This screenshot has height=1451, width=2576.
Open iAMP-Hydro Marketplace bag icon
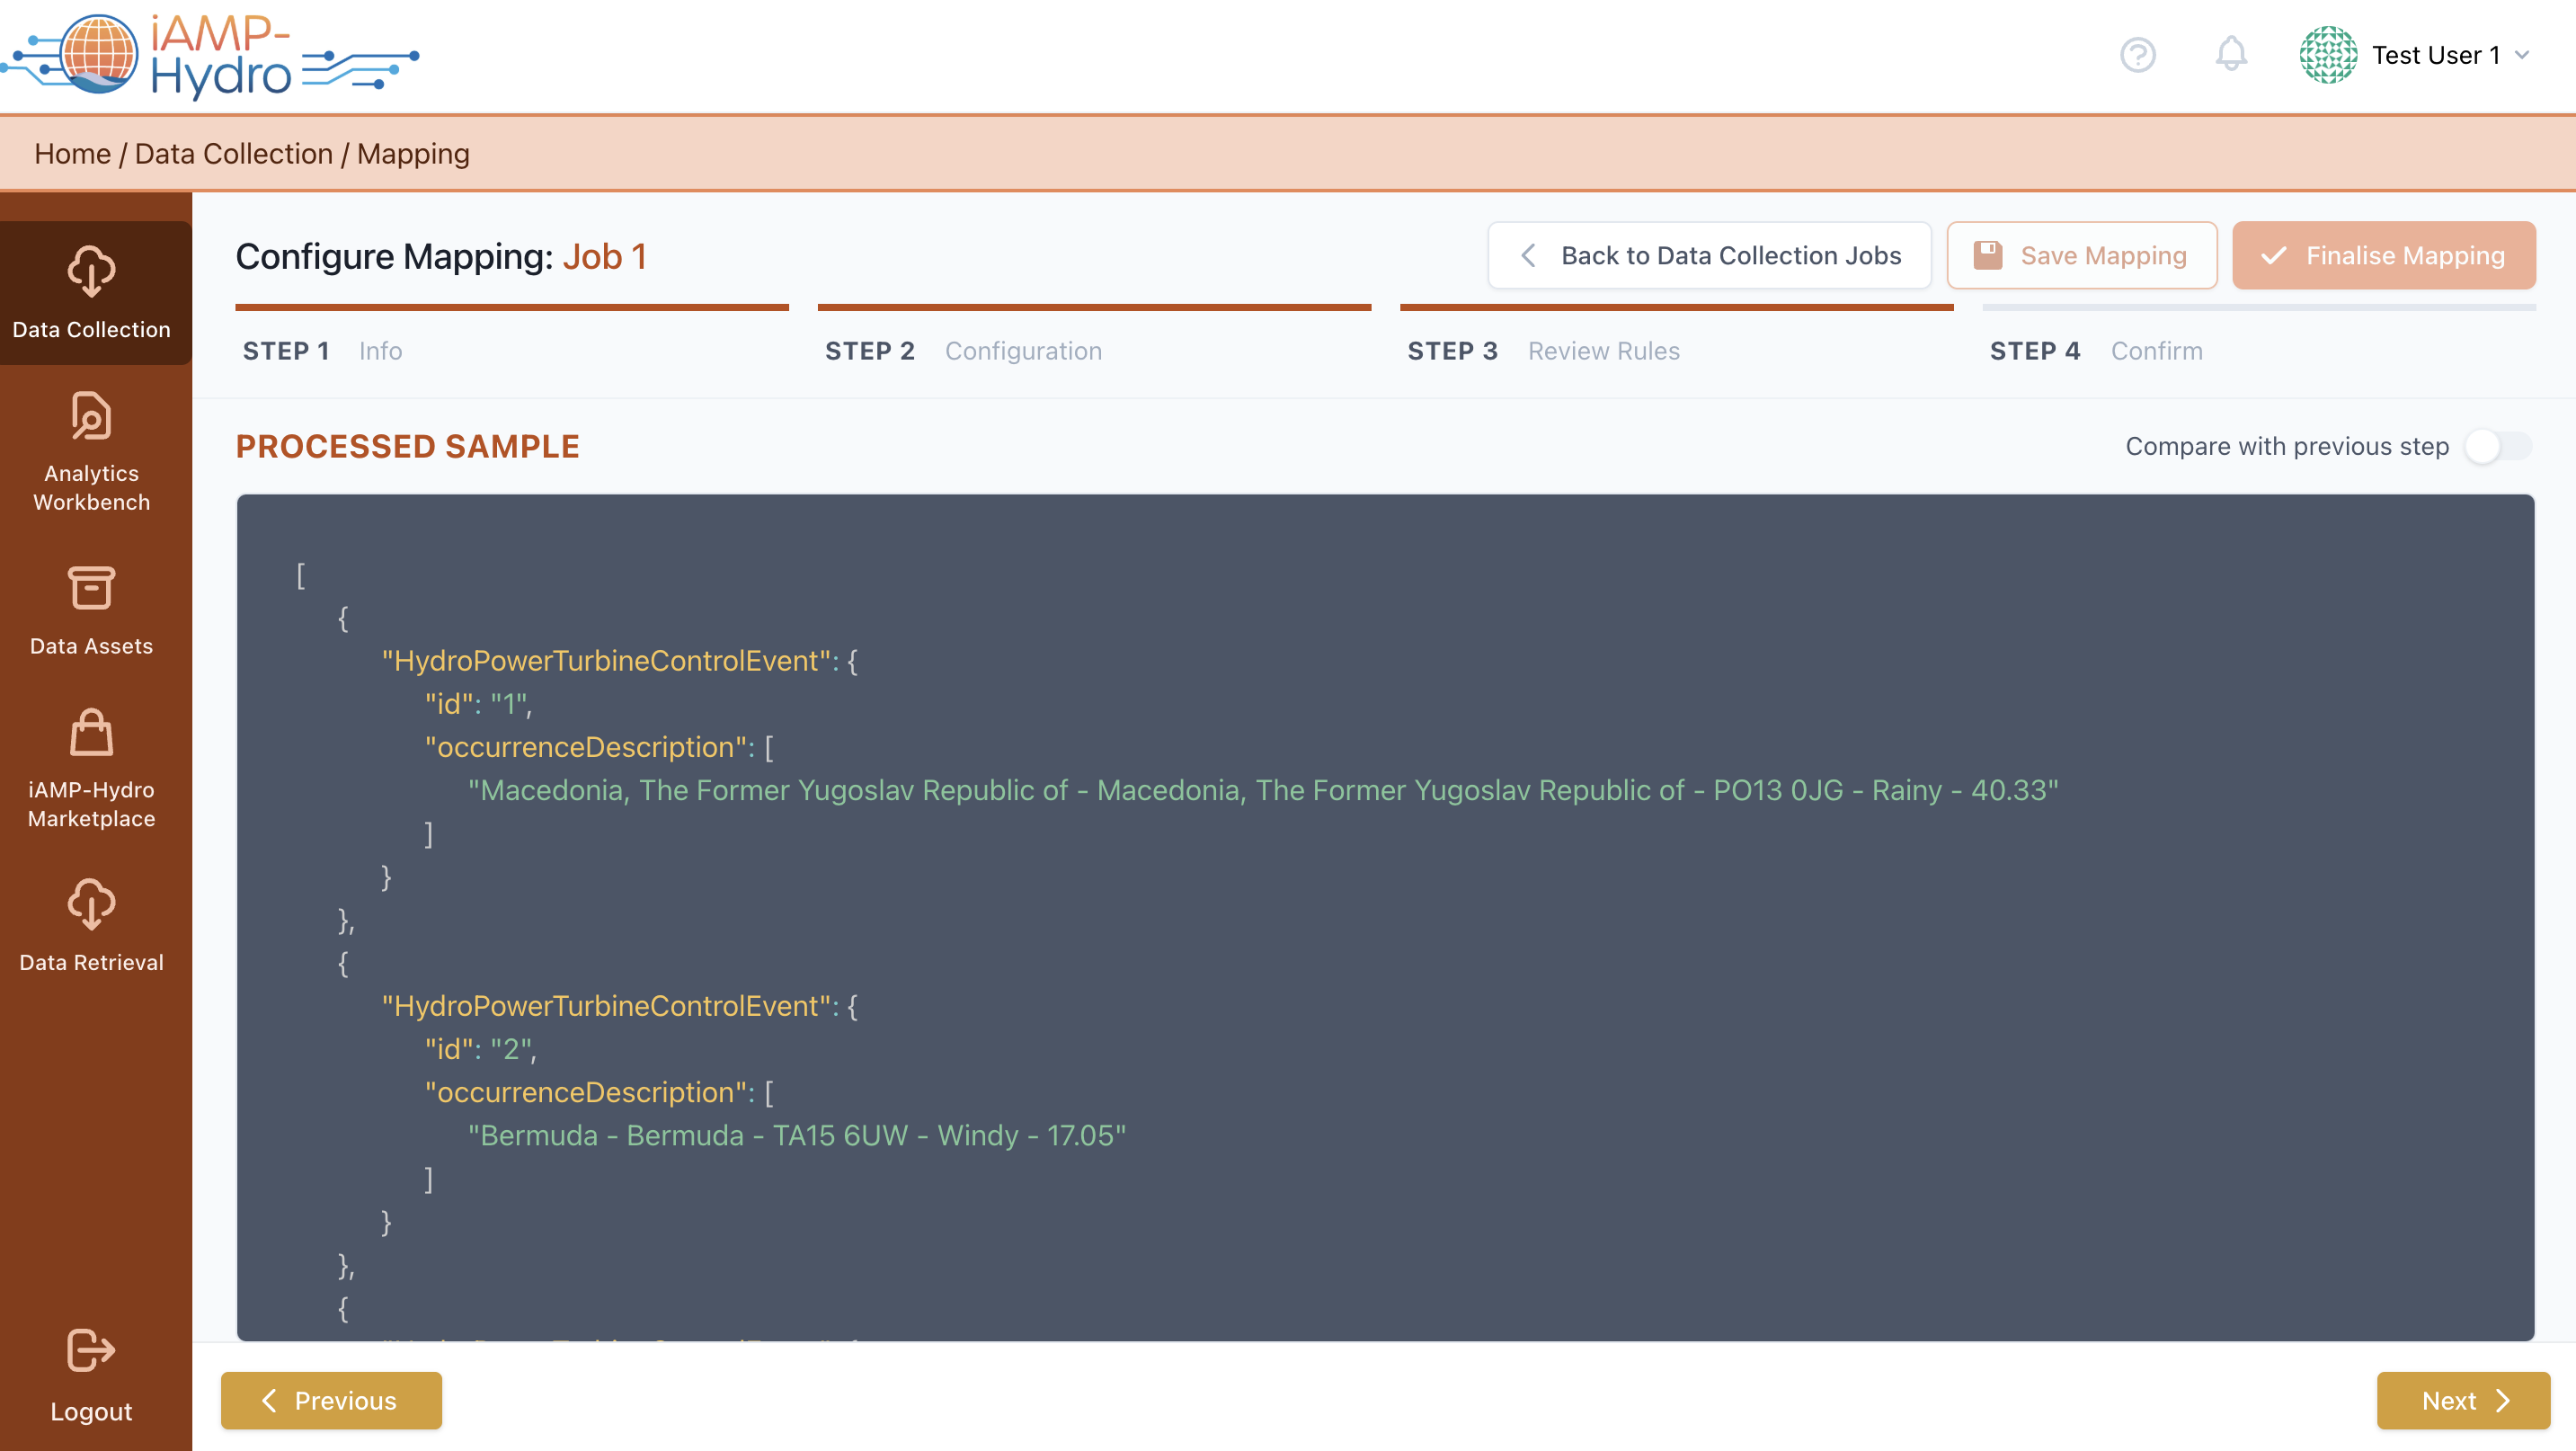91,733
